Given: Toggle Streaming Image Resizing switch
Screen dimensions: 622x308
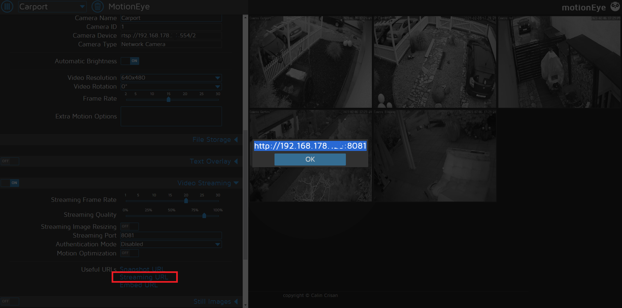Looking at the screenshot, I should (x=129, y=227).
